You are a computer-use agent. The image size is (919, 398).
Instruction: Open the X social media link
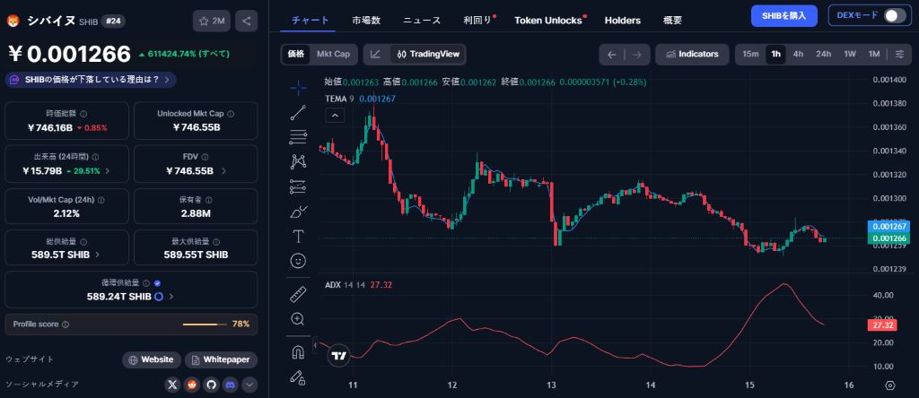(x=172, y=385)
